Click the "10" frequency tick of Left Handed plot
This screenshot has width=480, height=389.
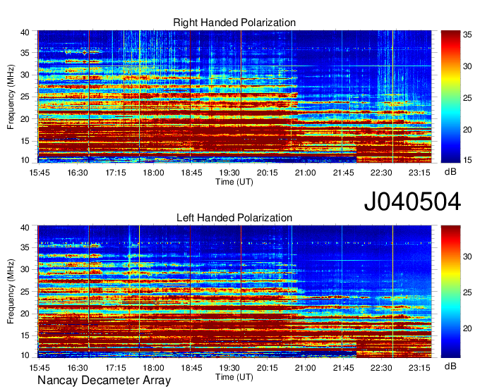(25, 355)
